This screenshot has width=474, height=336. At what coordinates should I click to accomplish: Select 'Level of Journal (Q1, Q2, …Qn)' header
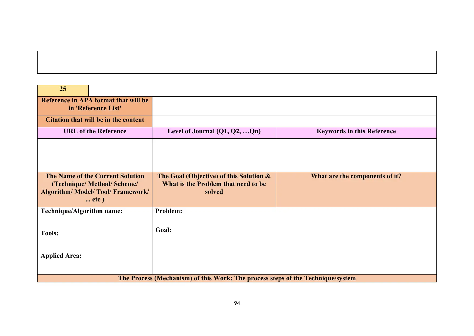pyautogui.click(x=214, y=133)
